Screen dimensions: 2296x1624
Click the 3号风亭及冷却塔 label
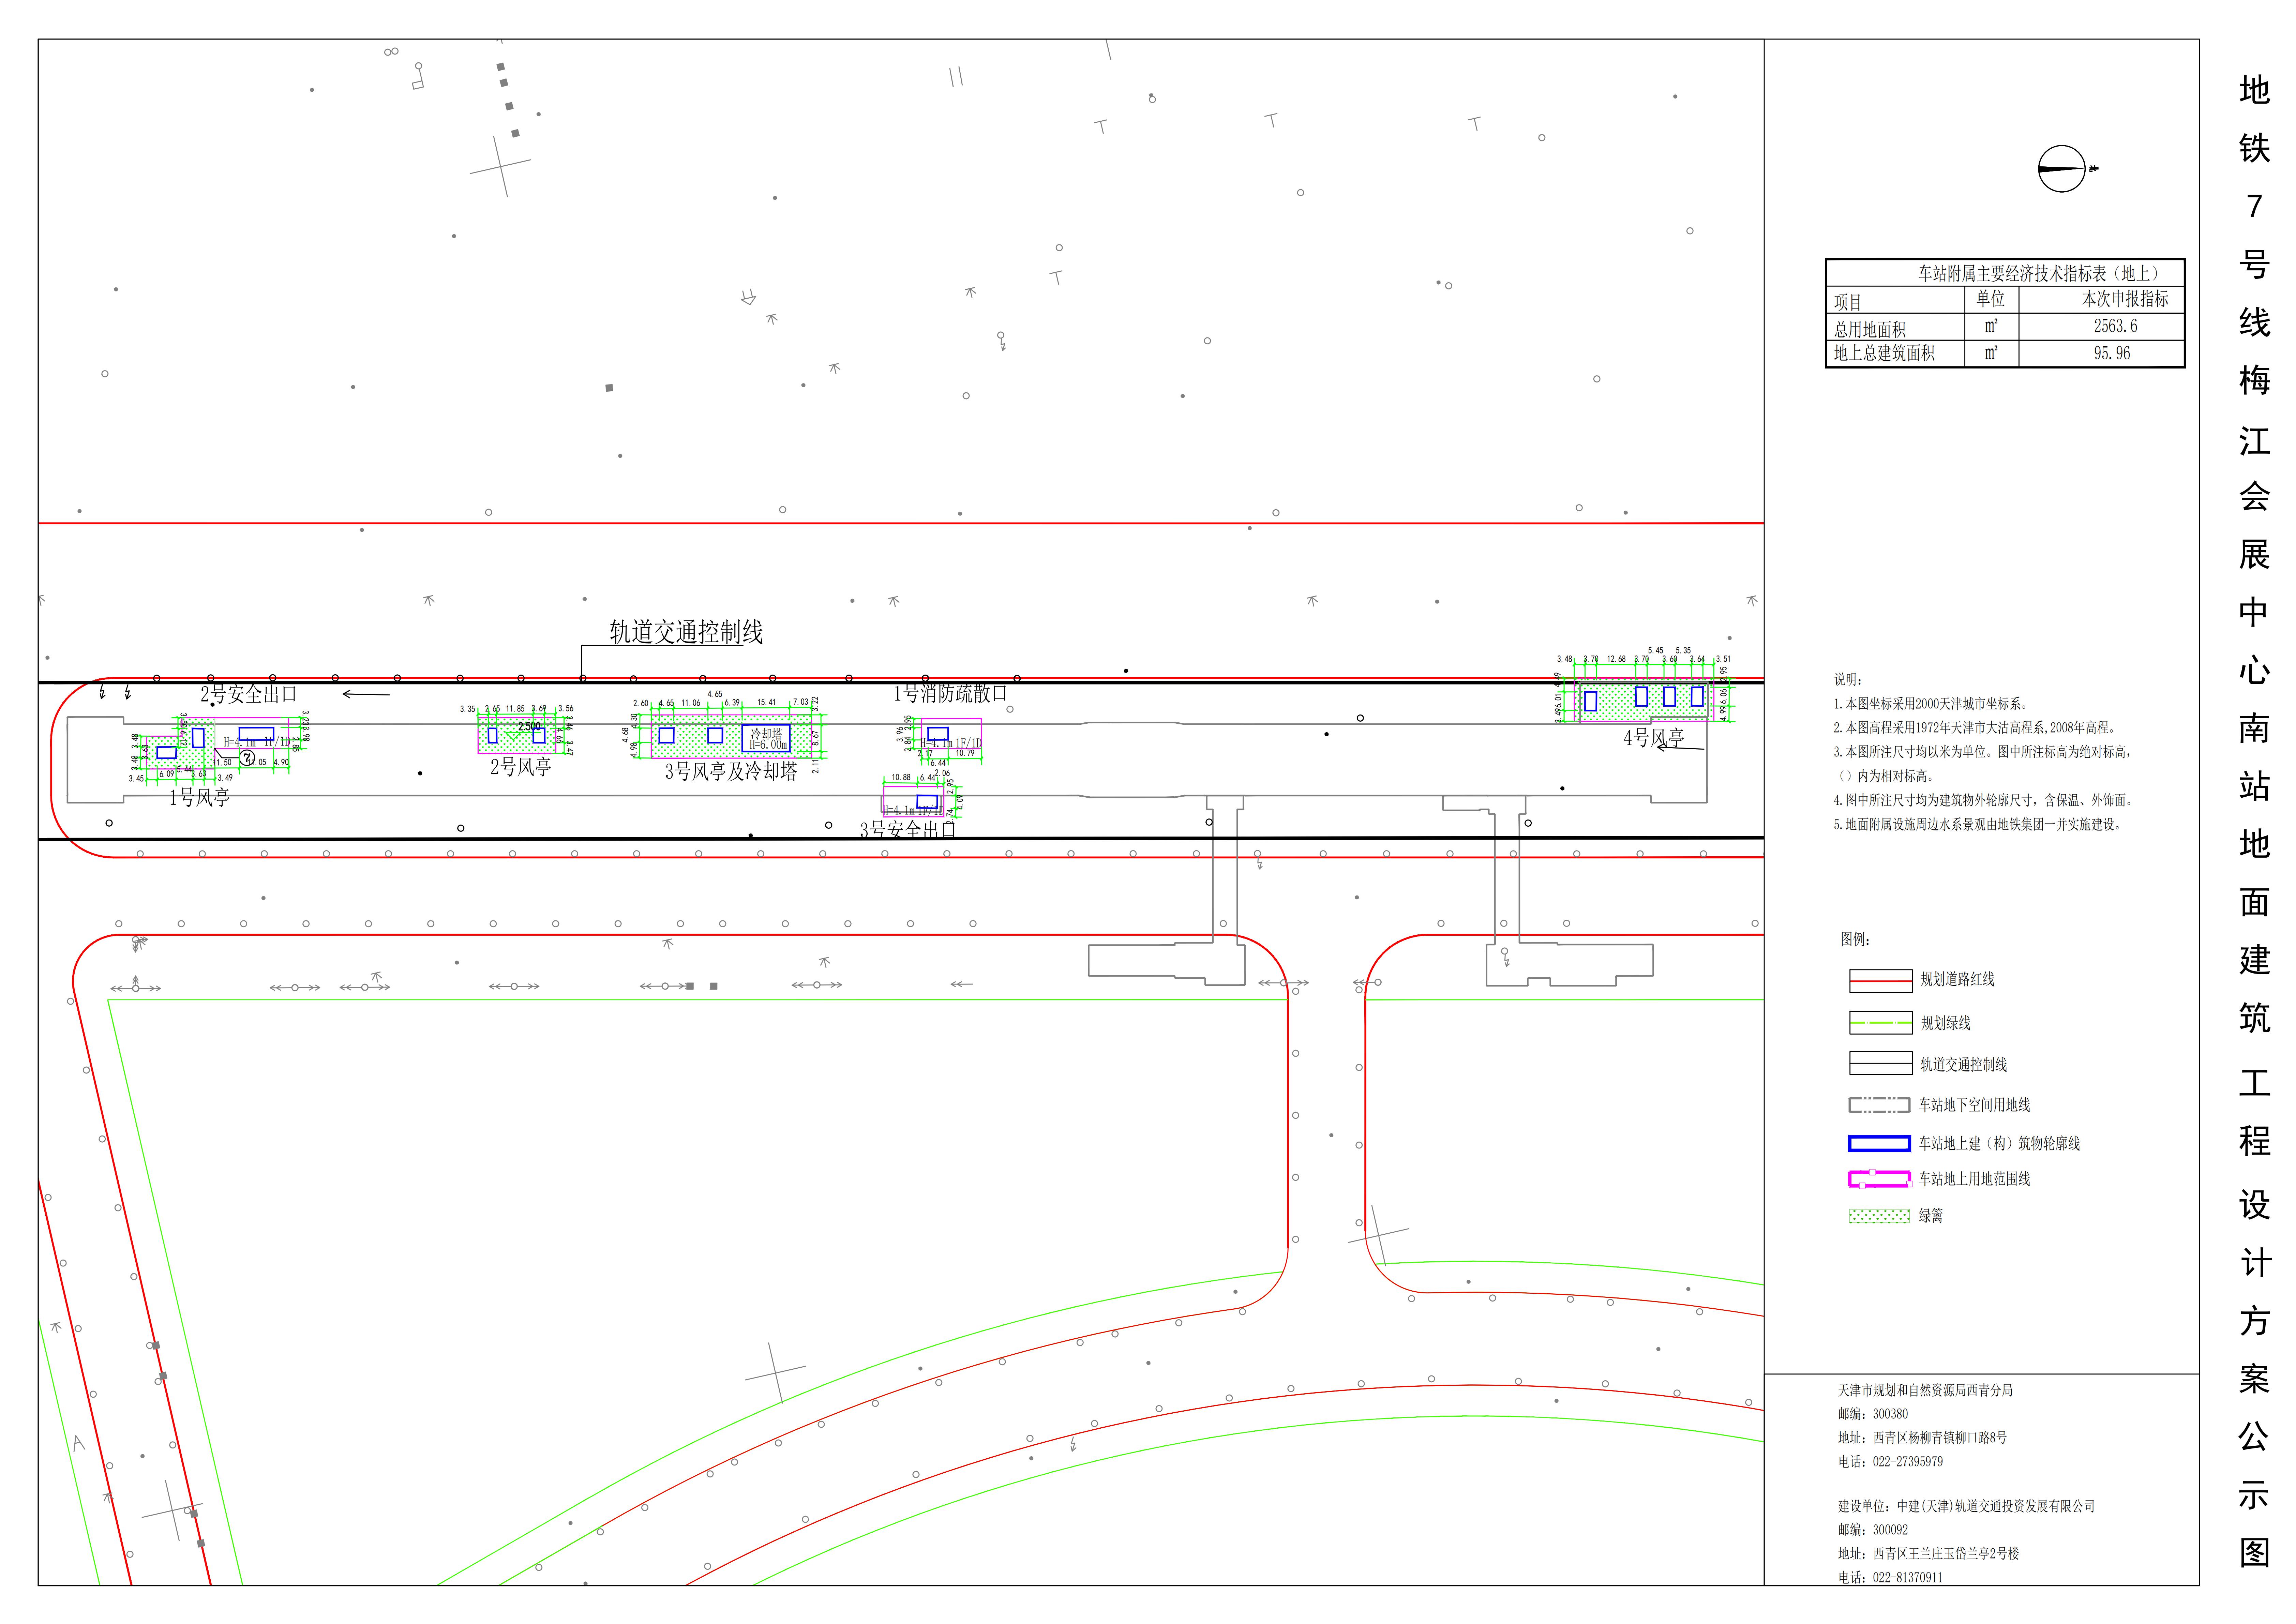click(x=731, y=772)
